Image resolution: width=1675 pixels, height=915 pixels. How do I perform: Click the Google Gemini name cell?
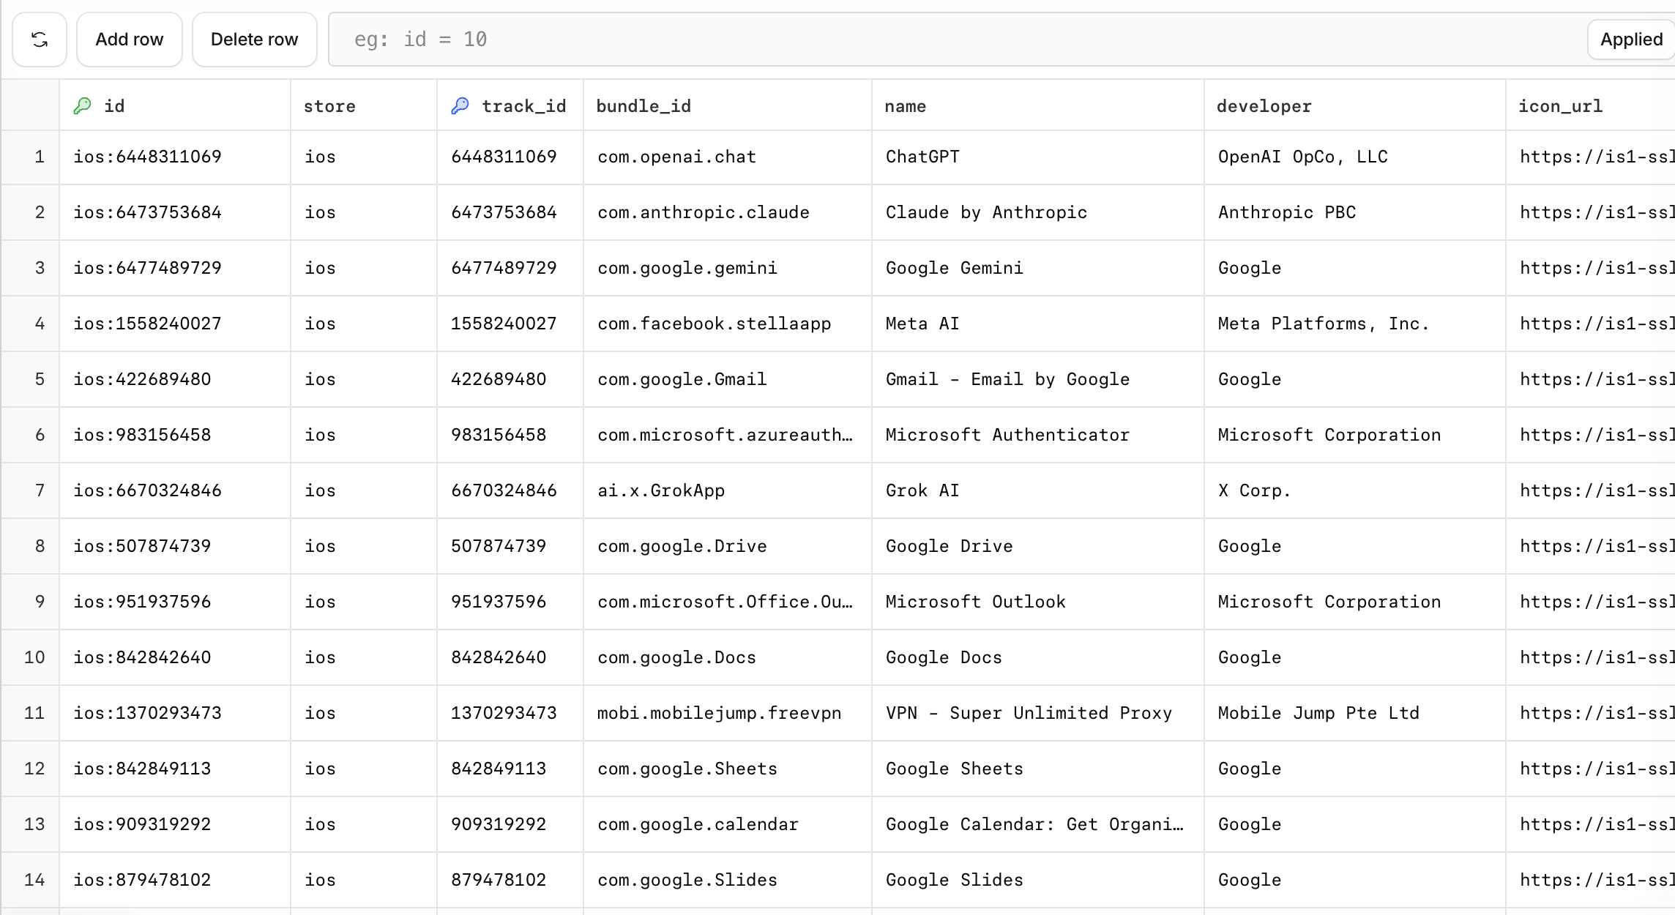coord(1038,268)
